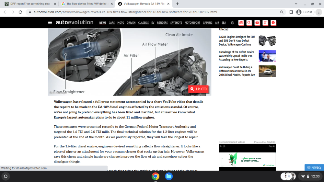Open the 1 PHOTO gallery button

click(x=198, y=89)
